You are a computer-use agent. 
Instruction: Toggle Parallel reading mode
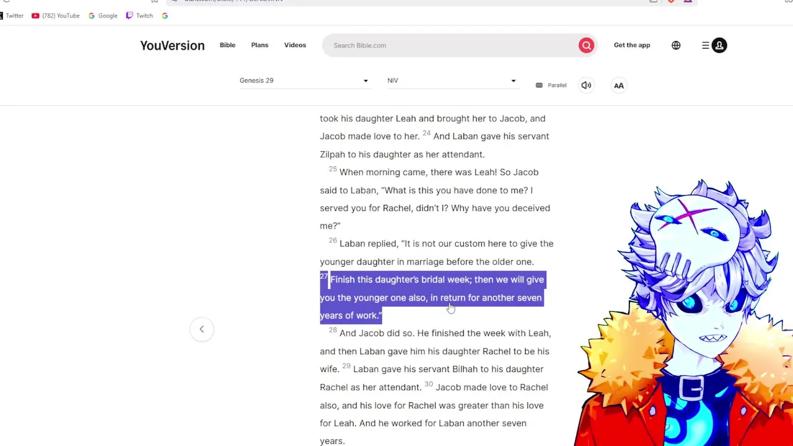pos(551,85)
